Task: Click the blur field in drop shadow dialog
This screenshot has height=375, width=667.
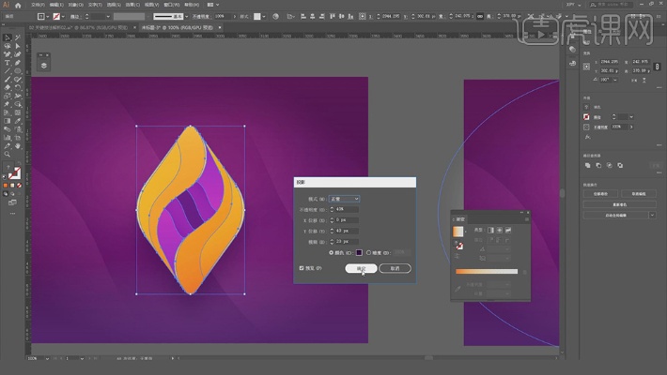Action: tap(347, 242)
